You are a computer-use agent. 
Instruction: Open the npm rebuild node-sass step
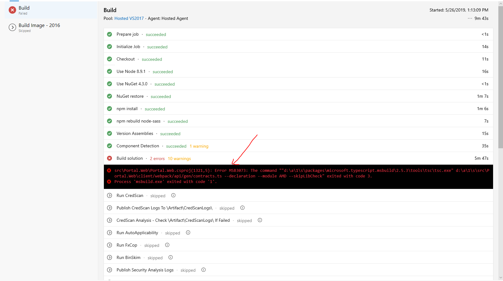298,121
